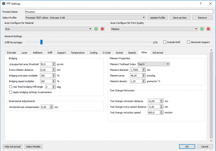This screenshot has height=151, width=216.
Task: Click the help question mark in title bar
Action: (x=200, y=3)
